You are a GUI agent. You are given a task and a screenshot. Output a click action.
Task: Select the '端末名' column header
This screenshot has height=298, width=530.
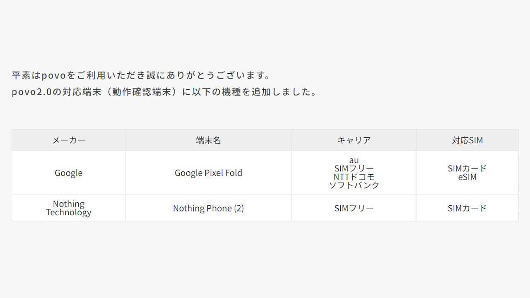click(x=208, y=140)
